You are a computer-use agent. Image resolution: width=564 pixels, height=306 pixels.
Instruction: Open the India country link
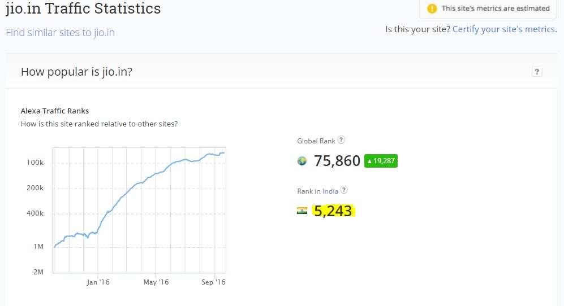(x=330, y=191)
